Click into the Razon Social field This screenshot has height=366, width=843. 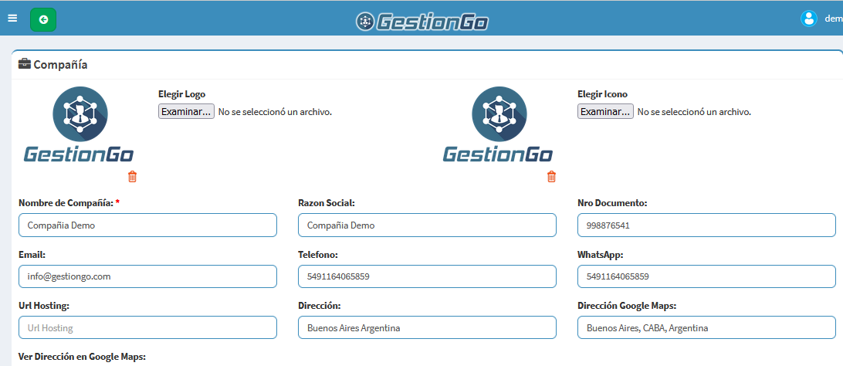click(x=427, y=225)
